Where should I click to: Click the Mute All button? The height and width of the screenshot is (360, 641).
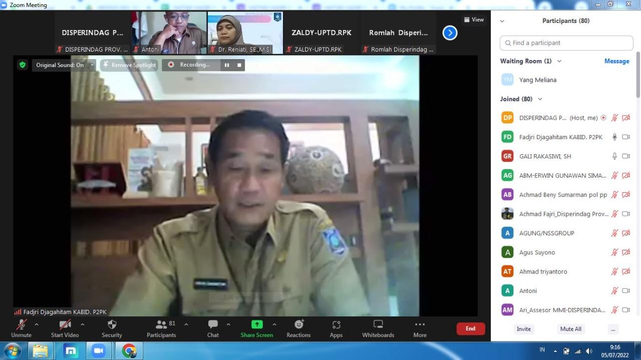571,329
